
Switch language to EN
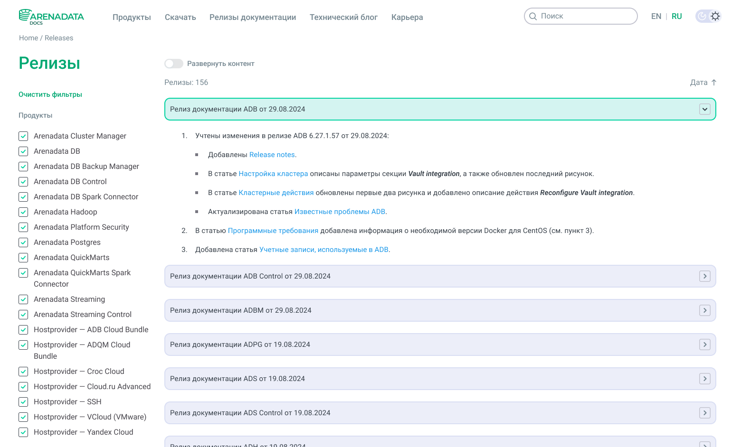click(x=656, y=16)
